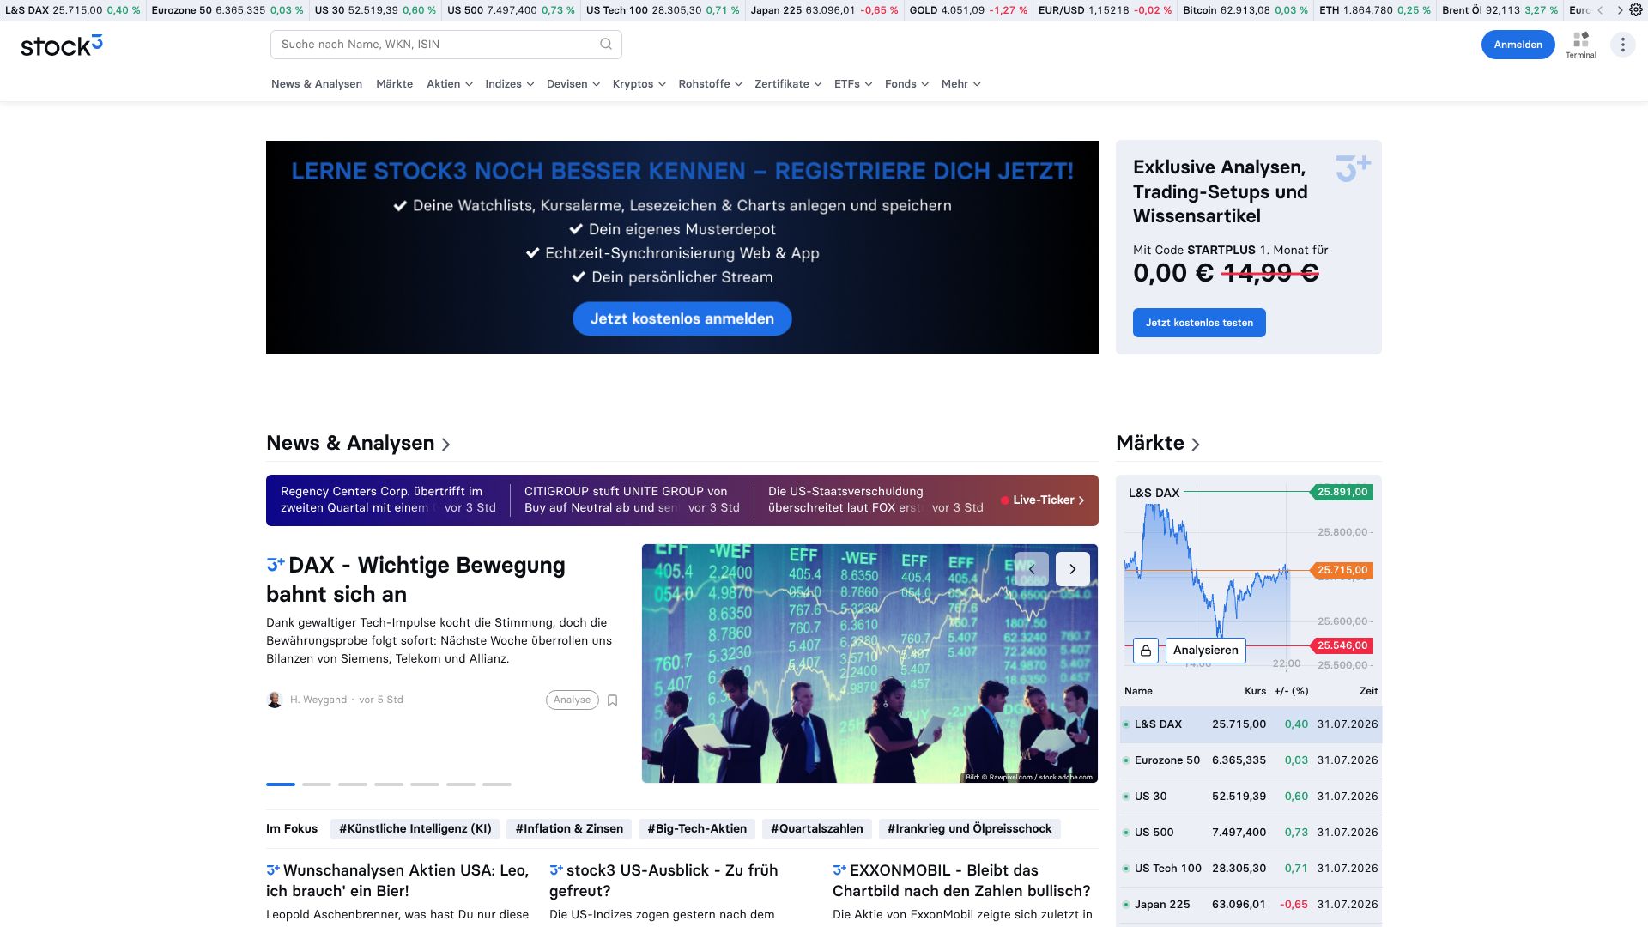Open News & Analysen in navigation

click(317, 84)
